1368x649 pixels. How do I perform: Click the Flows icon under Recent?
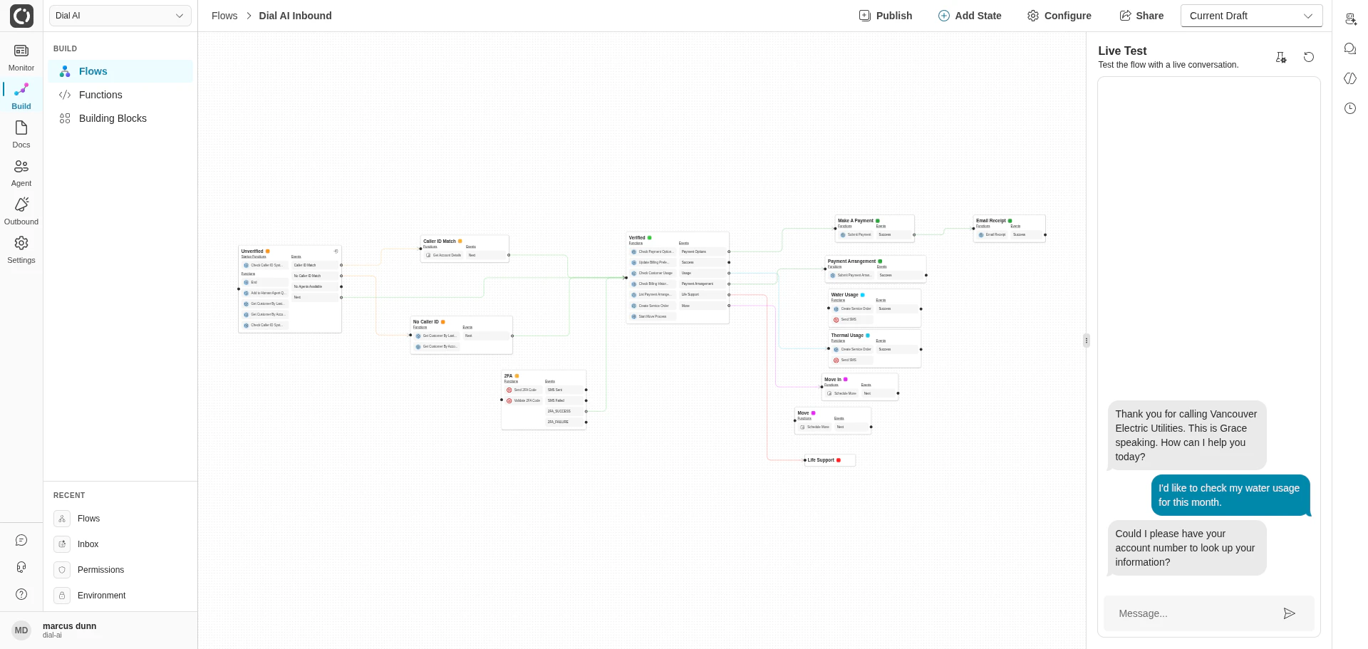click(62, 519)
